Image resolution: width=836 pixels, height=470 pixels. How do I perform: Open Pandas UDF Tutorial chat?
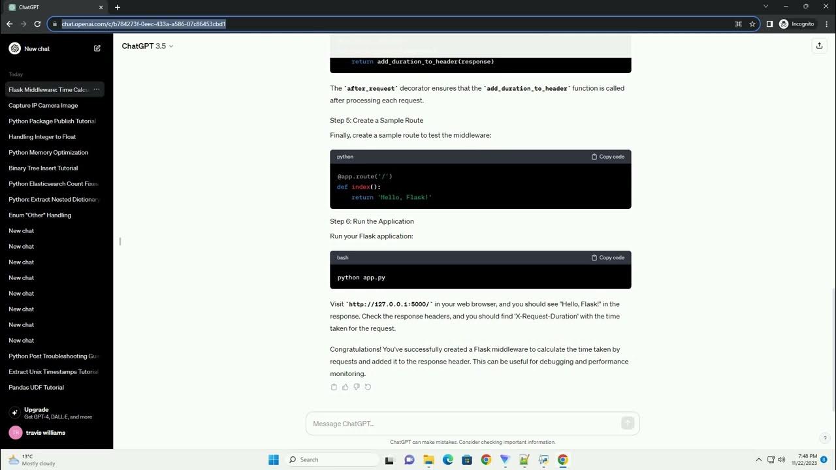[x=55, y=387]
